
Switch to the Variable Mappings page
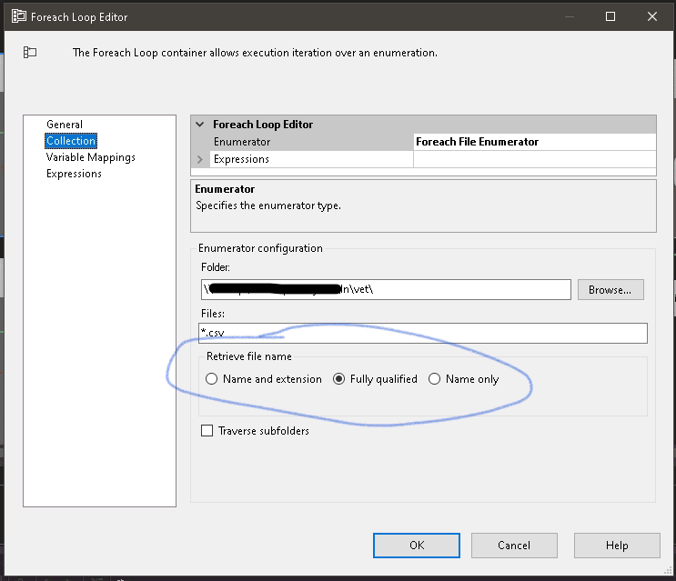point(91,157)
